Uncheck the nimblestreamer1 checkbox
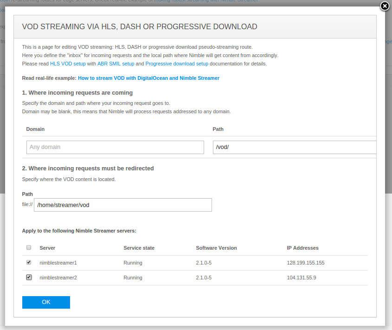This screenshot has width=392, height=330. click(29, 262)
